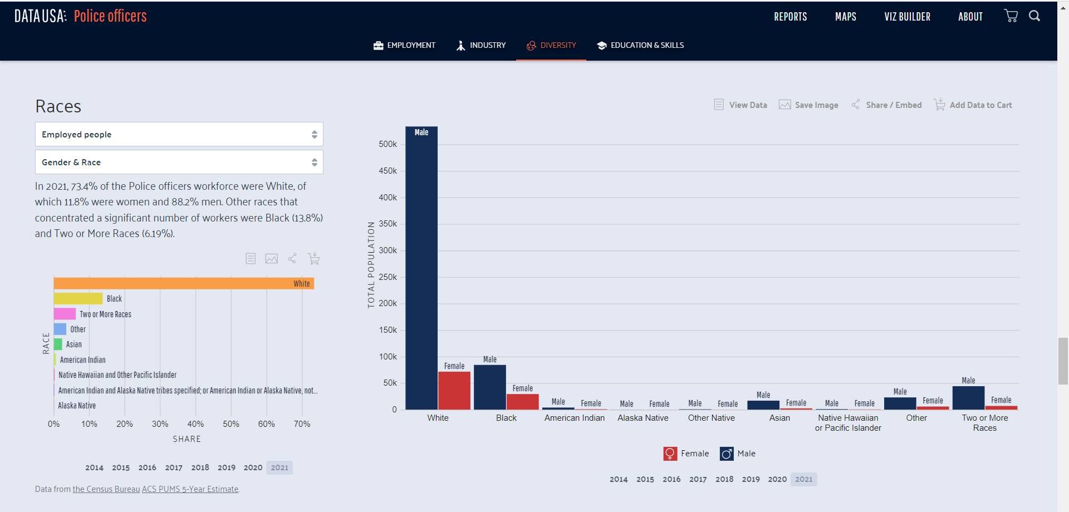The image size is (1069, 512).
Task: Toggle the Female legend item
Action: point(686,454)
